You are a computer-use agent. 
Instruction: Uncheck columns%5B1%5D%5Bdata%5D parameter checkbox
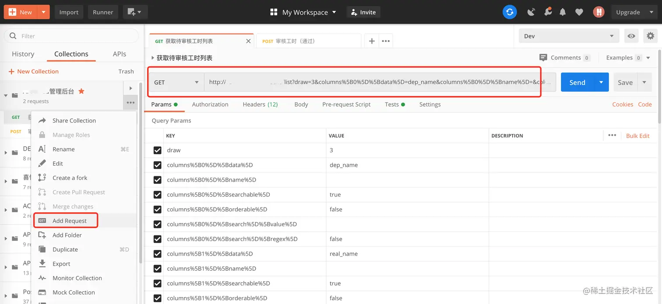click(x=158, y=254)
